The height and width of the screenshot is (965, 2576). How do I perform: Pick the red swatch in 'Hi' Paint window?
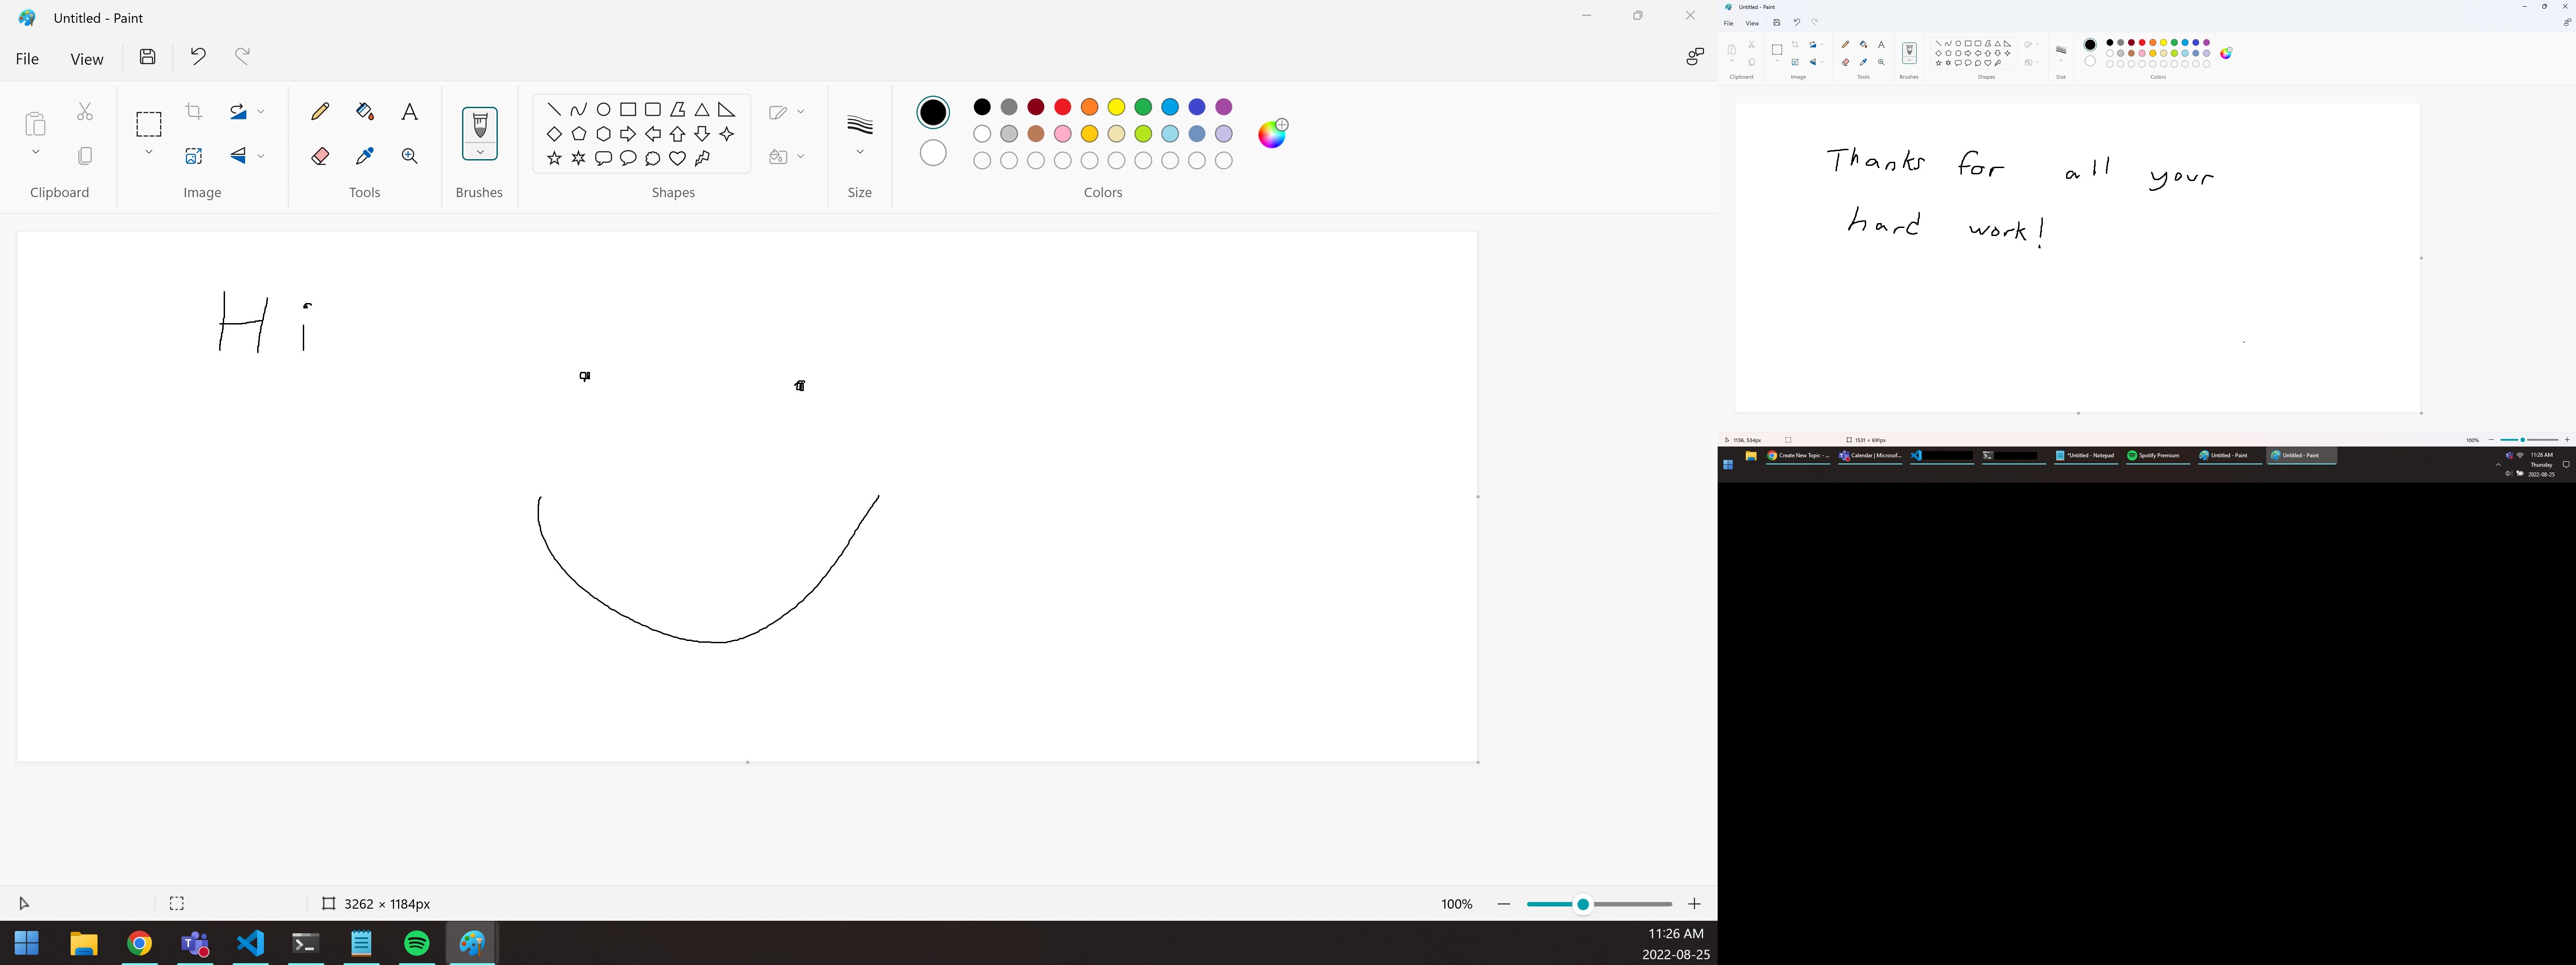(1063, 107)
